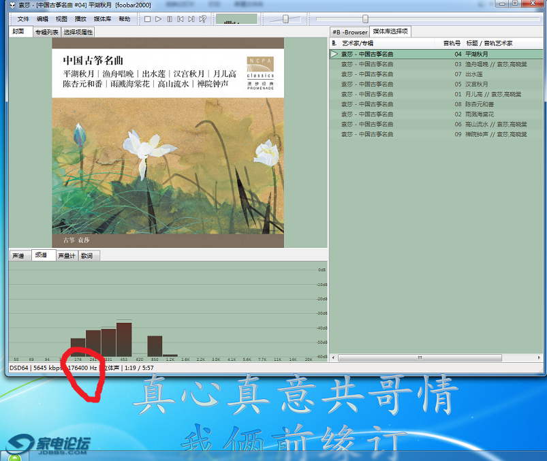547x461 pixels.
Task: Skip to the previous track
Action: click(x=181, y=19)
